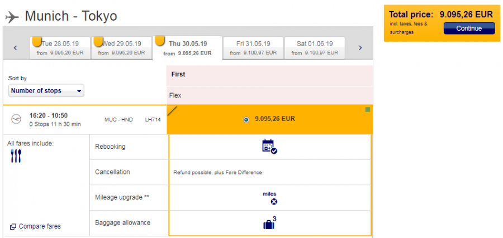Click the miles upgrade unavailable icon
The height and width of the screenshot is (238, 503).
click(x=273, y=201)
